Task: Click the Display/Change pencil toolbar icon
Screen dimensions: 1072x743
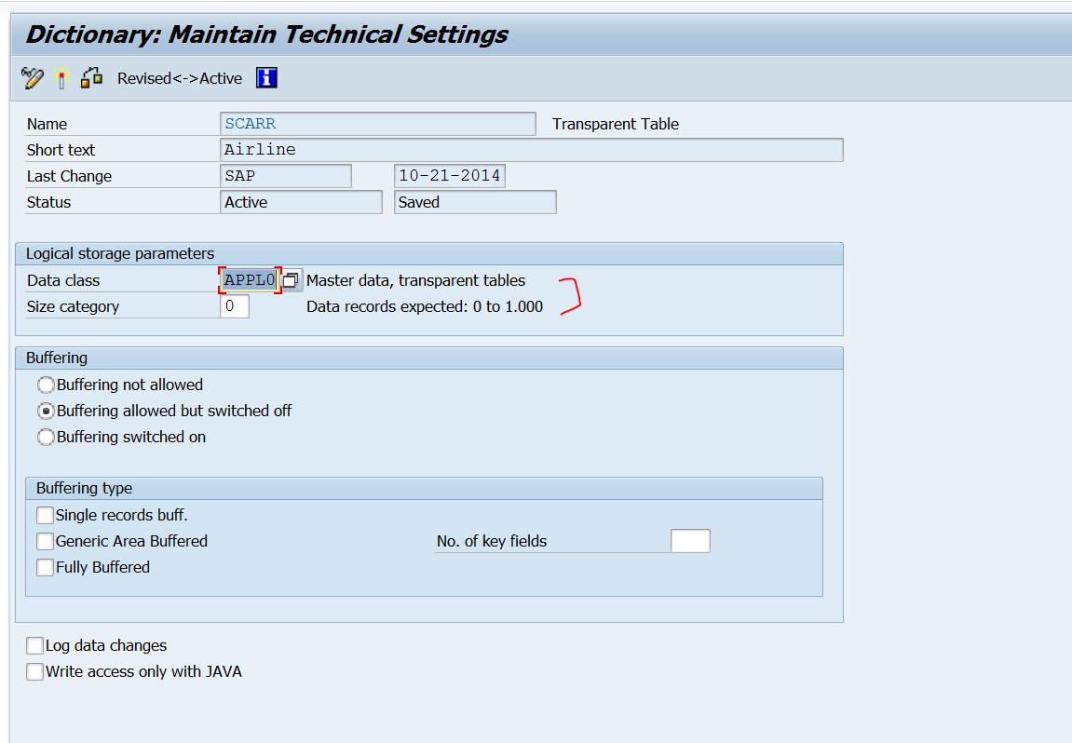Action: coord(31,78)
